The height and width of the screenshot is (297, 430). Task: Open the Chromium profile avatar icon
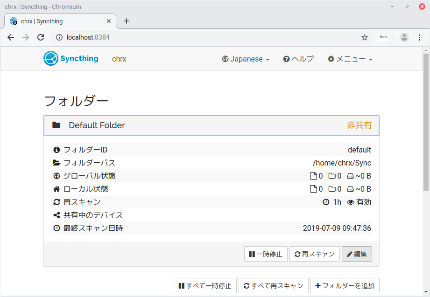click(404, 37)
